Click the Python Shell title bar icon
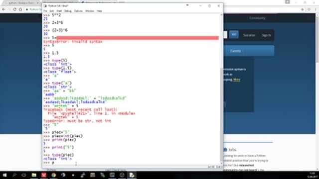 pos(45,6)
